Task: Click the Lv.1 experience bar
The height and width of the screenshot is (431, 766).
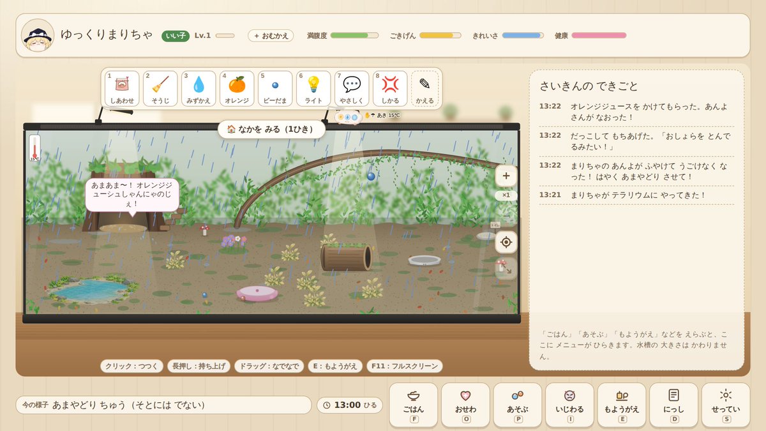Action: coord(225,36)
